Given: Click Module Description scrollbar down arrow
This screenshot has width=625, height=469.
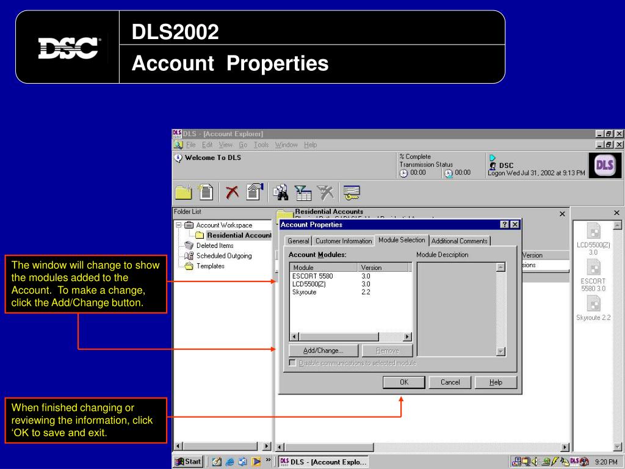Looking at the screenshot, I should coord(501,351).
